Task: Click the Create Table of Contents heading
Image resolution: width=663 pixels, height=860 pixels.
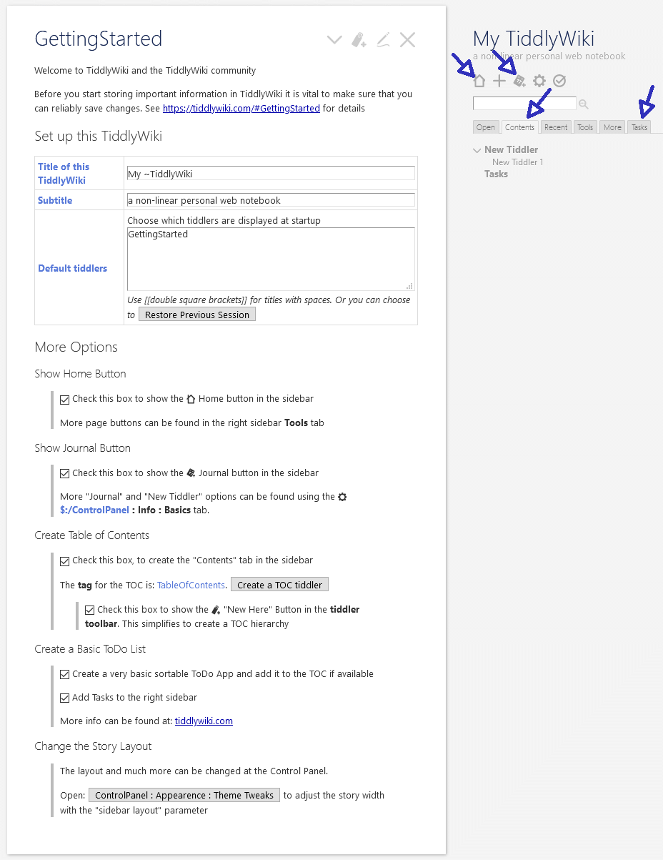Action: point(91,535)
